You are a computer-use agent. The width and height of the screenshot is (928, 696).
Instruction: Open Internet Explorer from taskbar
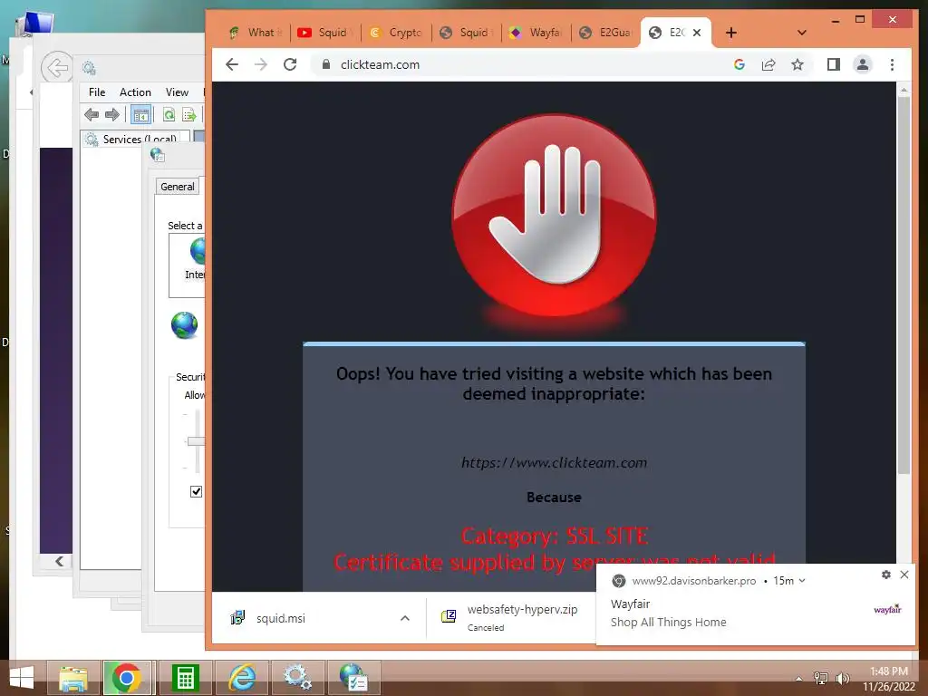pos(242,678)
